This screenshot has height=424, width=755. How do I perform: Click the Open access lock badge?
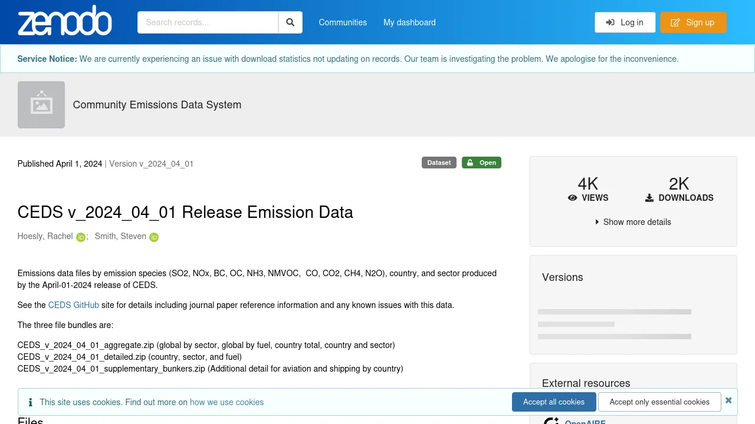point(481,163)
